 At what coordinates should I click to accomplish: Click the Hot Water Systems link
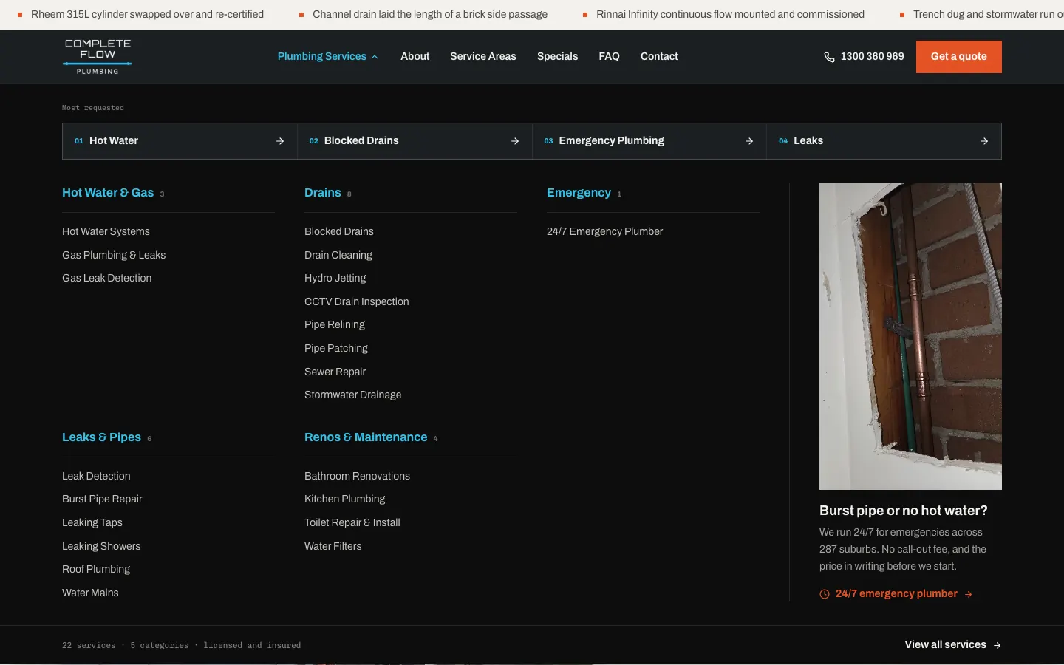click(x=106, y=231)
